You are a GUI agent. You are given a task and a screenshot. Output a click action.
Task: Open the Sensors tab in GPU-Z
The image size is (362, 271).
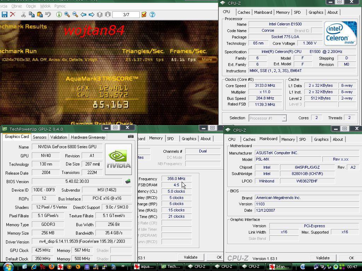click(40, 137)
